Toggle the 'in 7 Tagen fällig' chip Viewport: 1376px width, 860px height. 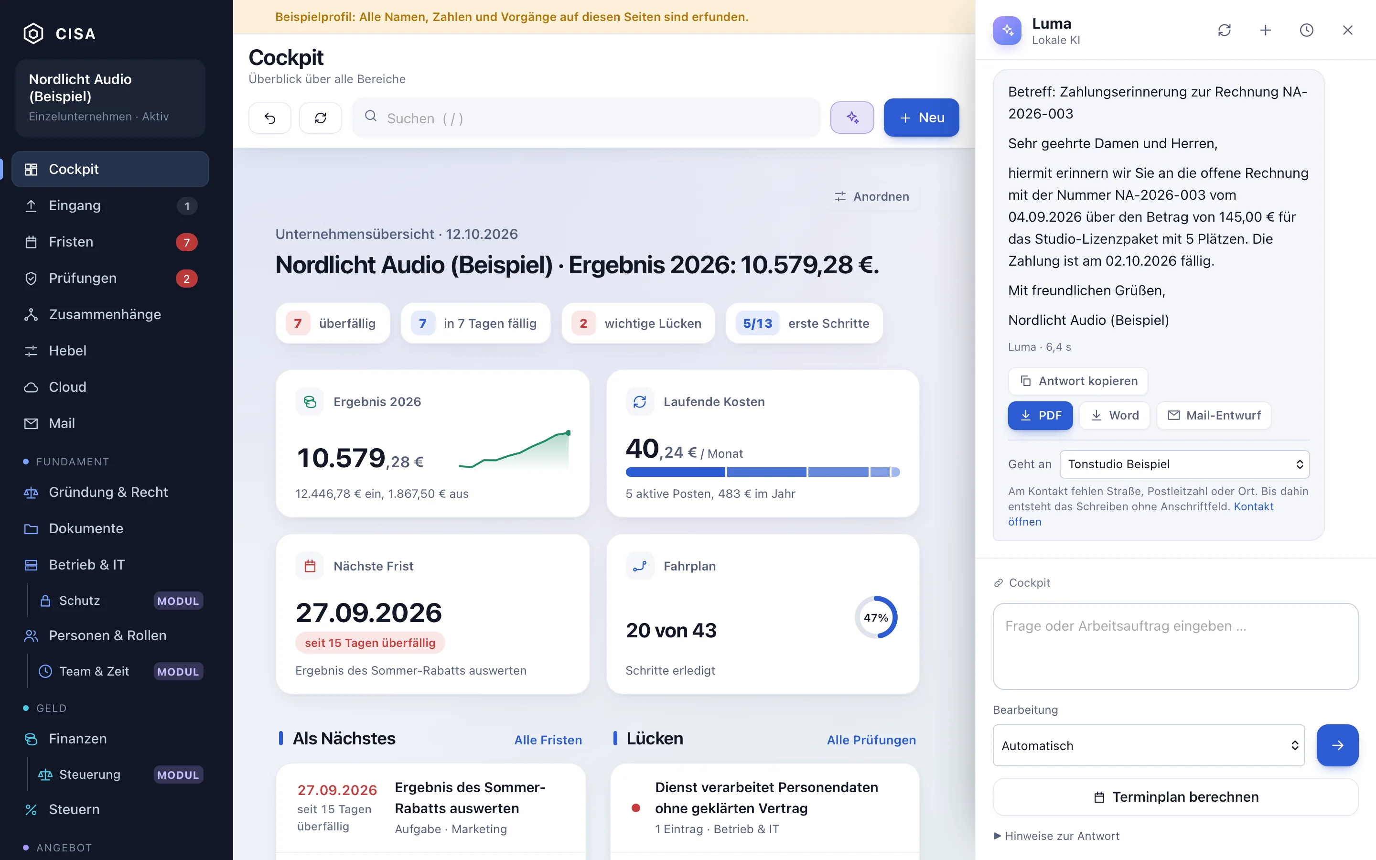(x=475, y=323)
